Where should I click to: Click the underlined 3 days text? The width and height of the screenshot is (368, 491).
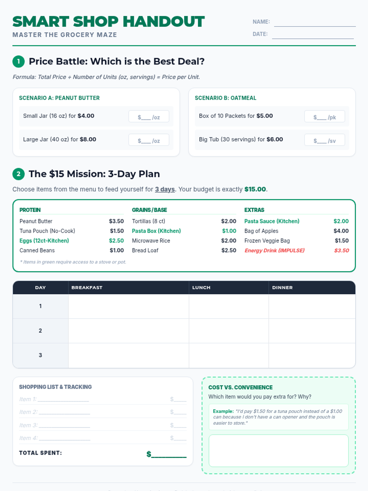[x=165, y=189]
